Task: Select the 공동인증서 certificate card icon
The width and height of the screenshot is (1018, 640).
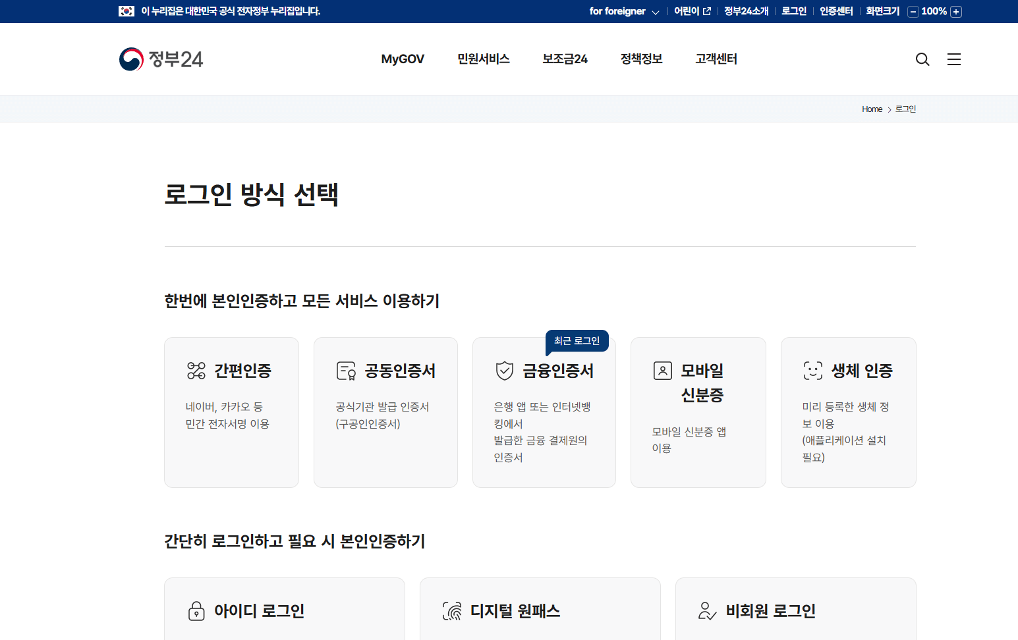Action: pos(346,370)
